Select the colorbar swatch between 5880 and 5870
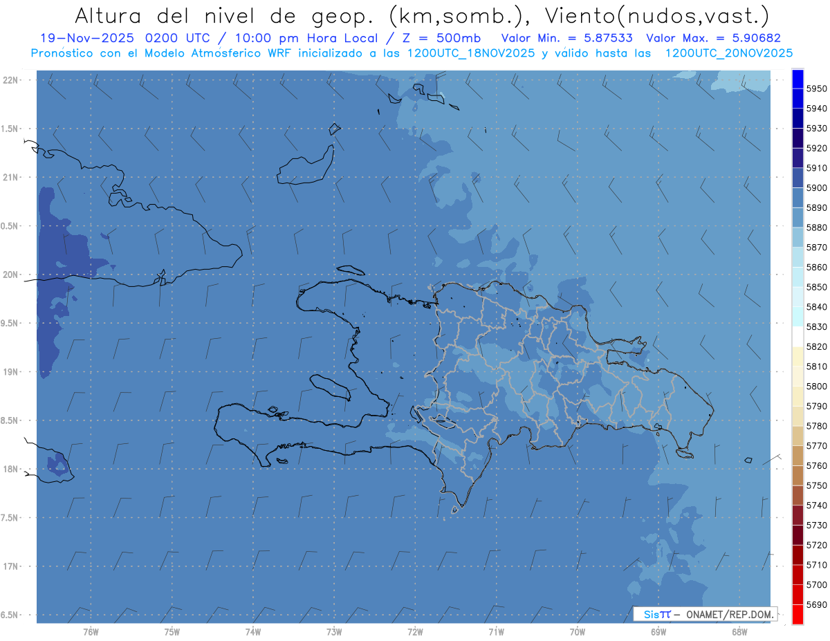 [797, 237]
